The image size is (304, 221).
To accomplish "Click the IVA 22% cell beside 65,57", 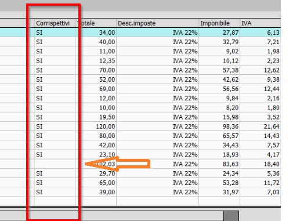I will coord(157,136).
